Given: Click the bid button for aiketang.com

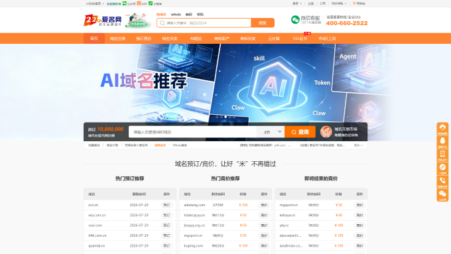Looking at the screenshot, I should [264, 205].
